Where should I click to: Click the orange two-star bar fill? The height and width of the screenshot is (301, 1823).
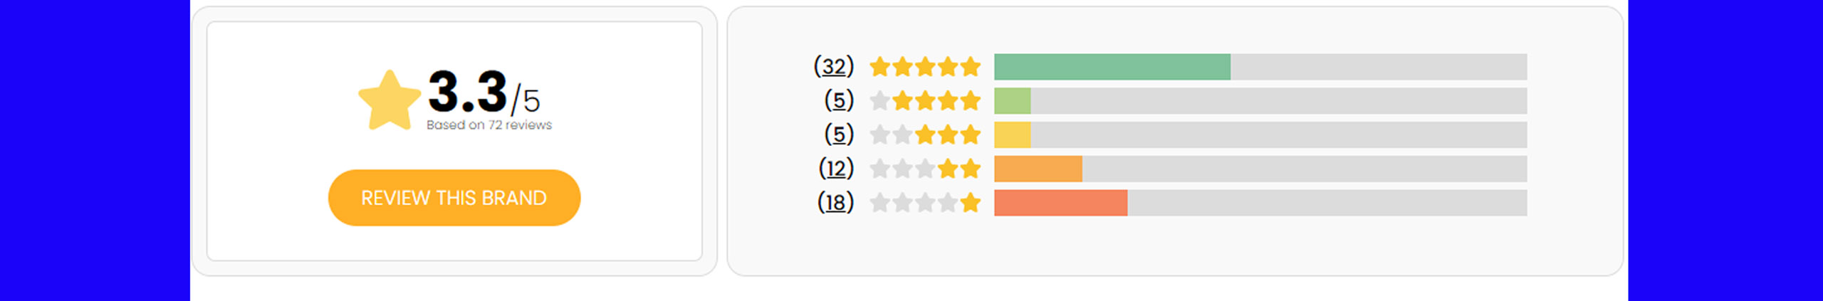1038,169
